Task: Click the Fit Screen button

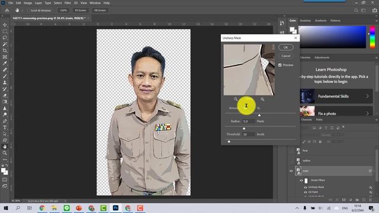Action: coord(81,11)
